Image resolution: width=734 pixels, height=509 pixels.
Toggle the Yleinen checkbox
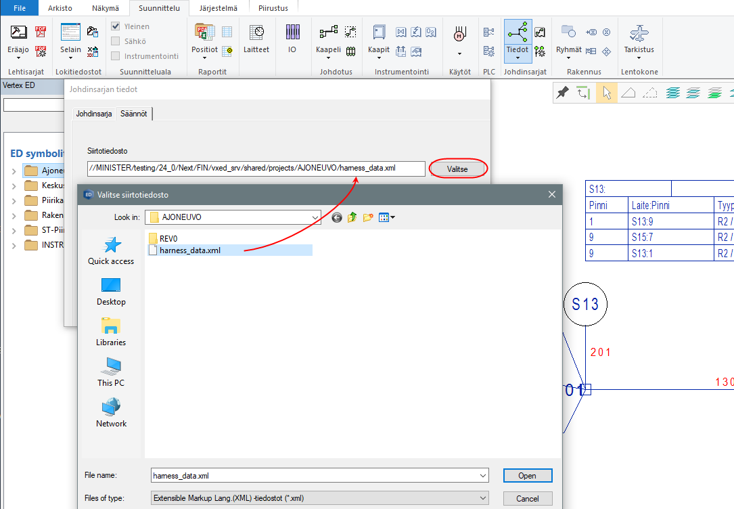(116, 26)
